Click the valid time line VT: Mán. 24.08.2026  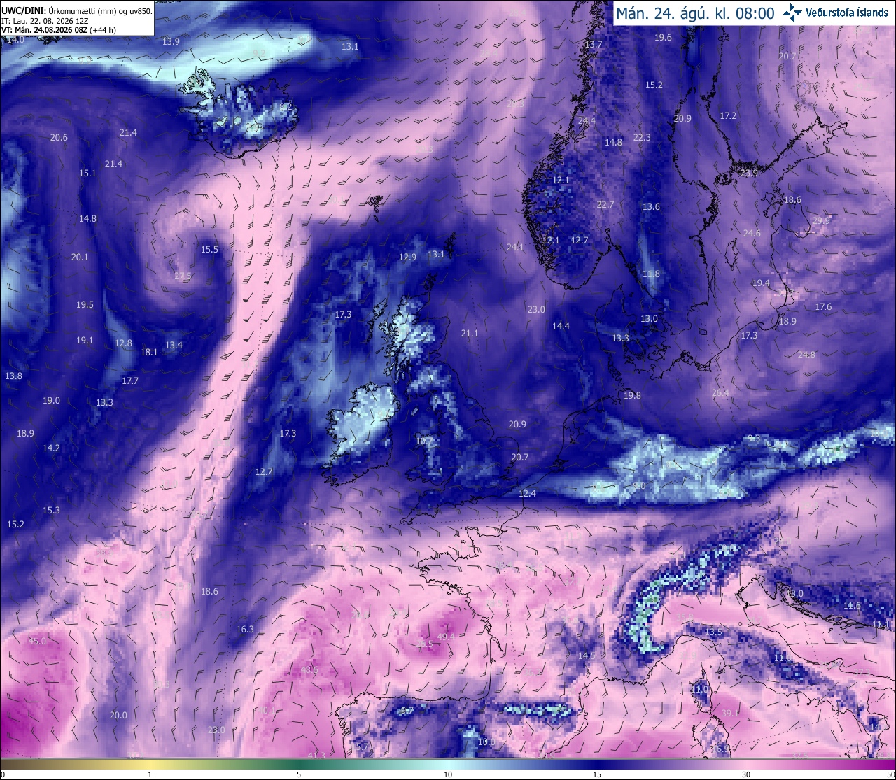[58, 30]
